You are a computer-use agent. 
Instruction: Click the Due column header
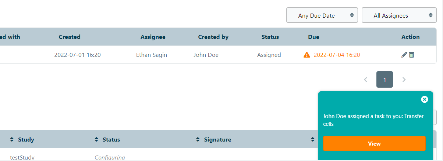pyautogui.click(x=313, y=37)
